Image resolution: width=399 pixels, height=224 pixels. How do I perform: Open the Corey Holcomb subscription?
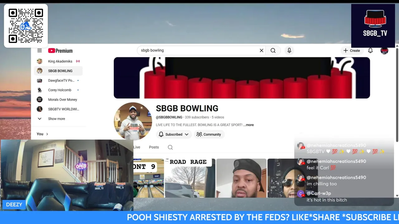coord(58,90)
